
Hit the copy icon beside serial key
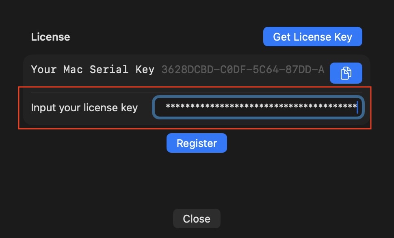pos(346,73)
